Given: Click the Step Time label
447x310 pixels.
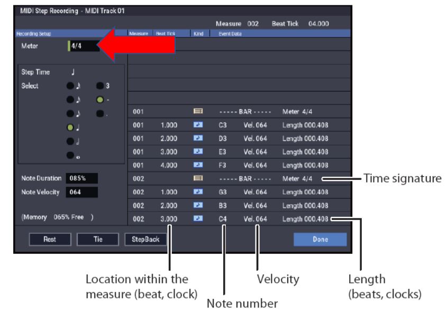Looking at the screenshot, I should click(x=35, y=72).
